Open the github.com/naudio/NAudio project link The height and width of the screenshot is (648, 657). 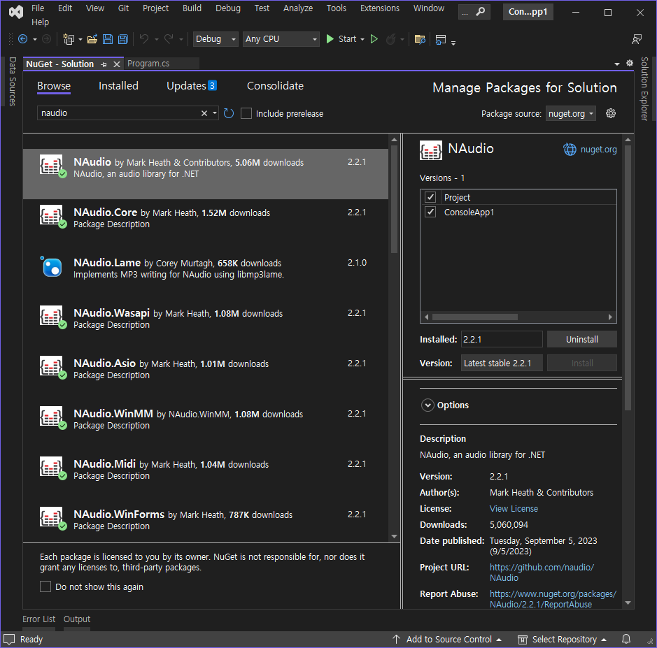click(x=542, y=573)
